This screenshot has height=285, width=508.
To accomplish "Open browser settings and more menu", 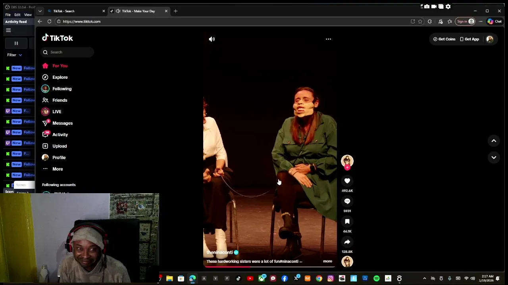I will [480, 21].
